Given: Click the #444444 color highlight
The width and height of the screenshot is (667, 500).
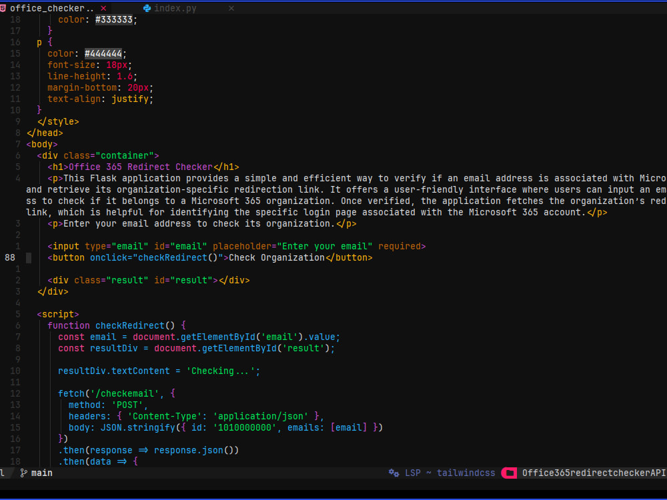Looking at the screenshot, I should click(x=103, y=53).
